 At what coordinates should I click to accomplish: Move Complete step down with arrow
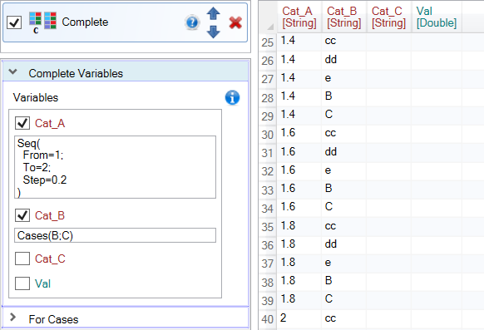(x=213, y=32)
